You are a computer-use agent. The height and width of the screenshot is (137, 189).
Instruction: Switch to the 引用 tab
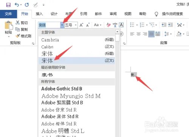tap(84, 14)
